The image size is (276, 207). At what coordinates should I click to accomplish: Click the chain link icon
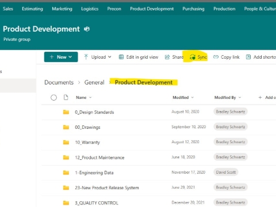[216, 57]
